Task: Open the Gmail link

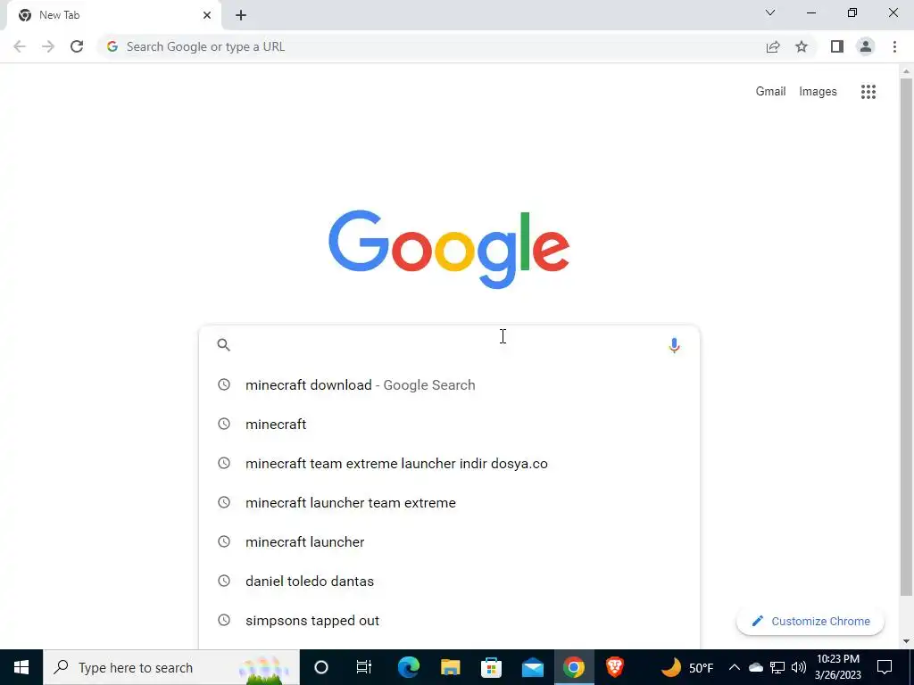Action: (x=770, y=92)
